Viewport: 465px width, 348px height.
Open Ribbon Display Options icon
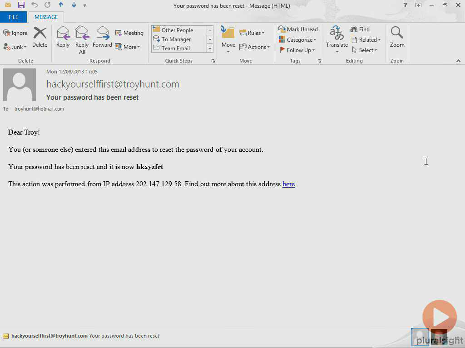click(x=418, y=5)
